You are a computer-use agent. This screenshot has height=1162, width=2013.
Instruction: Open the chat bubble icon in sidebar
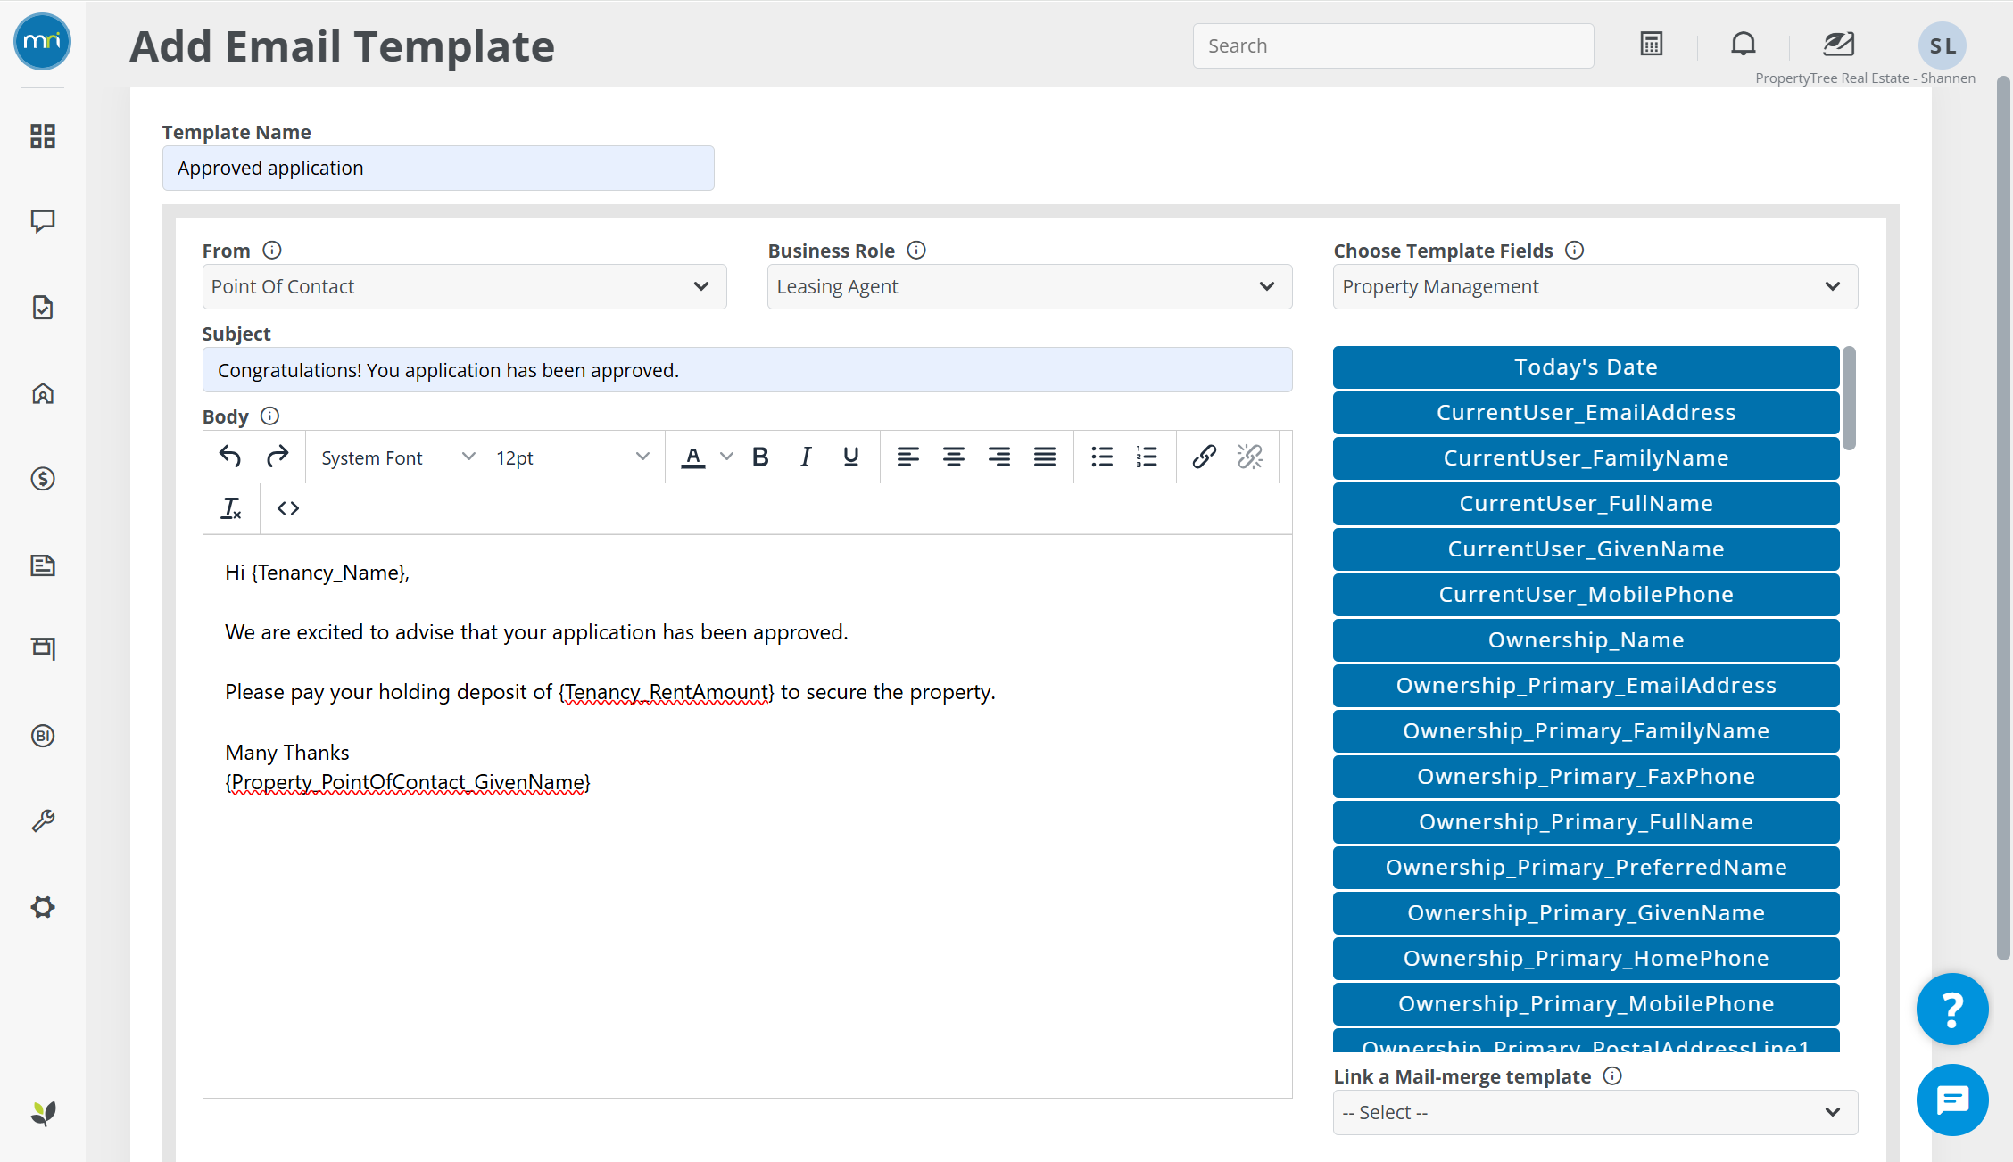(x=43, y=221)
